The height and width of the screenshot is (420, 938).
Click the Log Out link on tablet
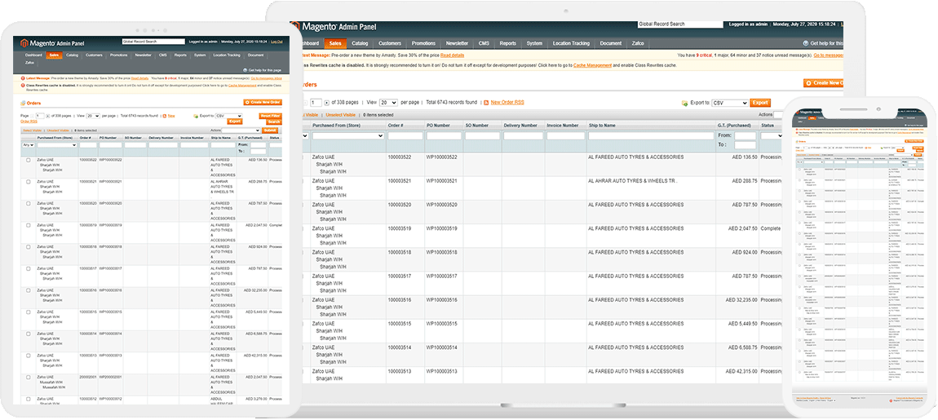coord(277,42)
